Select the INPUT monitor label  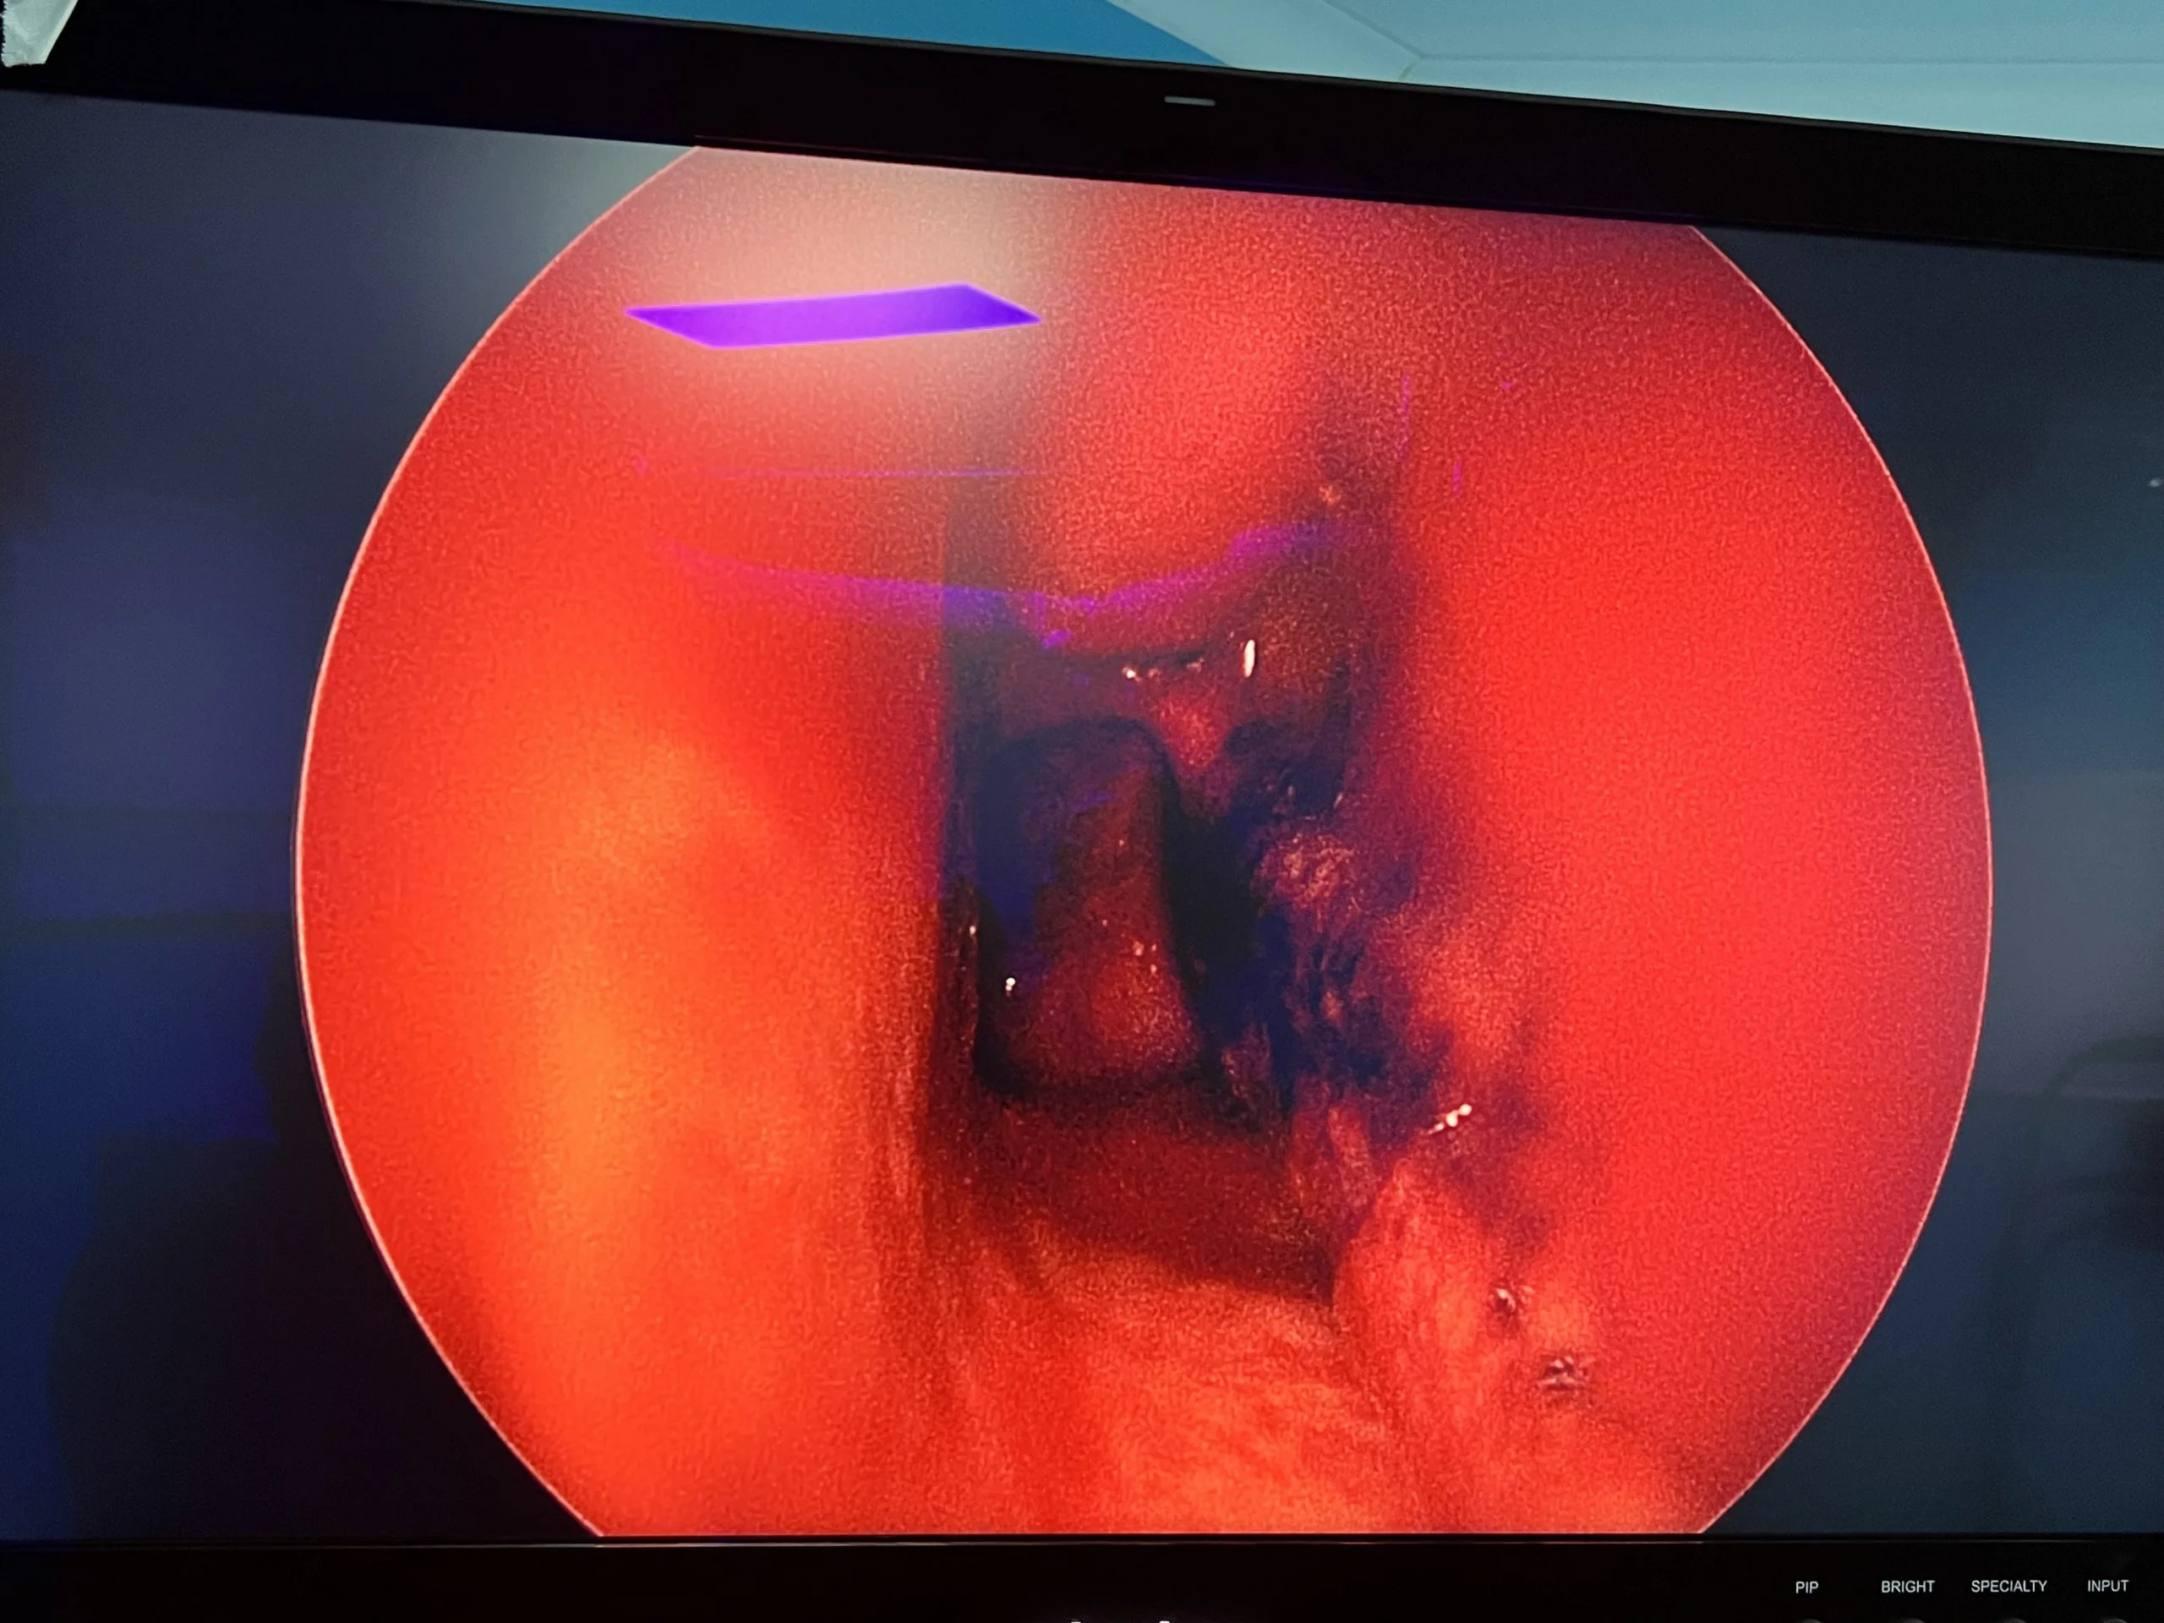(2107, 1585)
